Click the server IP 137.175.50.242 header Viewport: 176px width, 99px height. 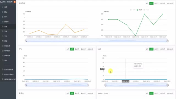coord(8,2)
